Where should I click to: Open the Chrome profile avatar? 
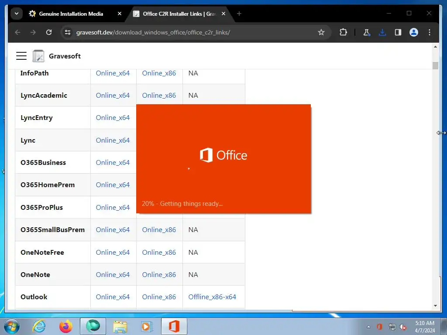pyautogui.click(x=414, y=32)
